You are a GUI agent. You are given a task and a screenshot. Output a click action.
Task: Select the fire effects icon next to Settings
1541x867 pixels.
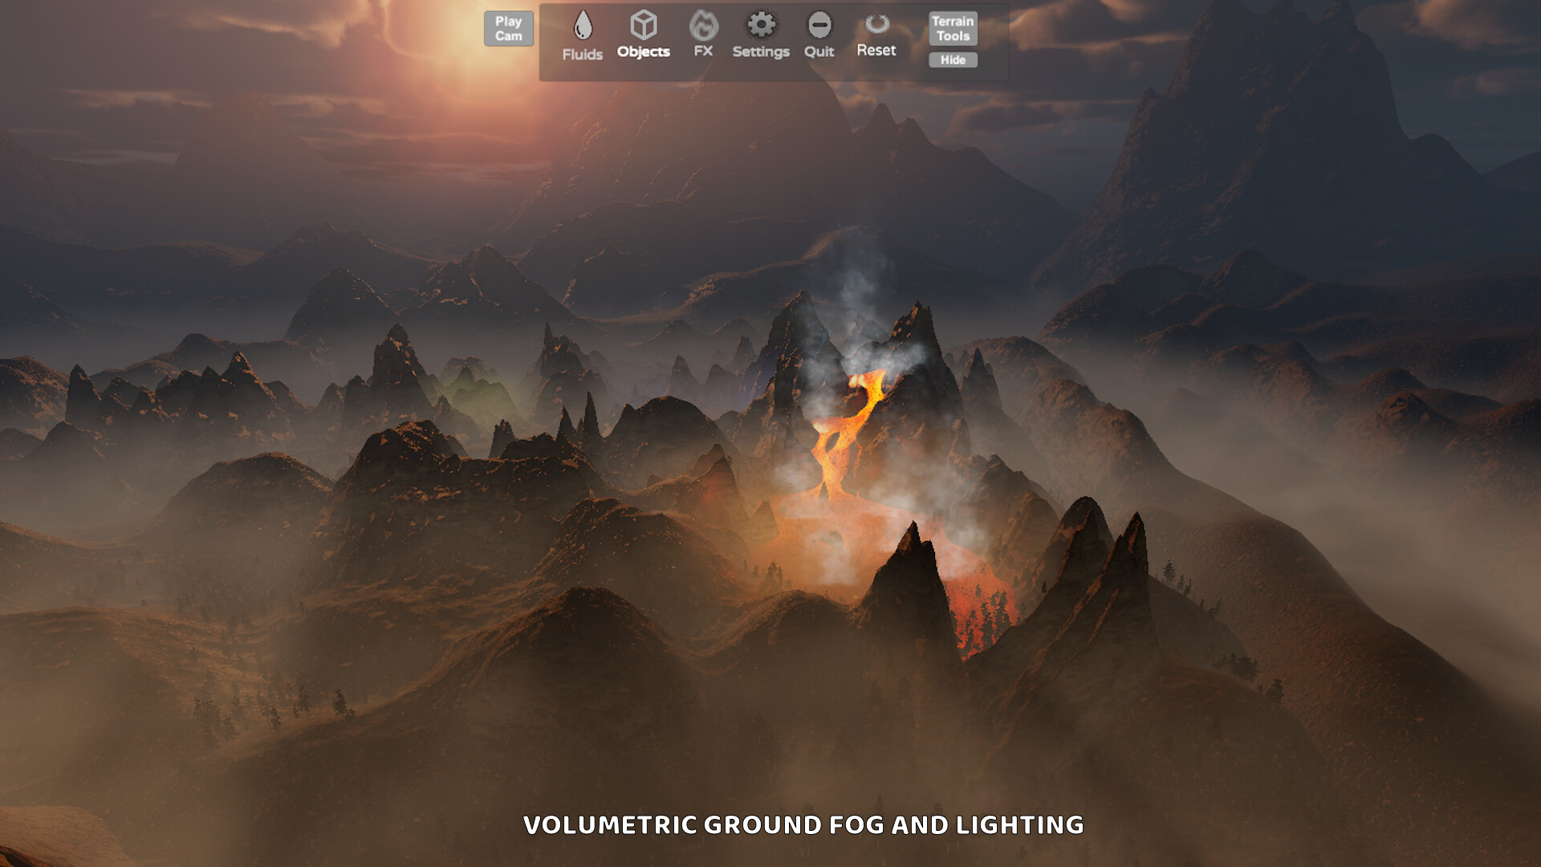pyautogui.click(x=703, y=26)
